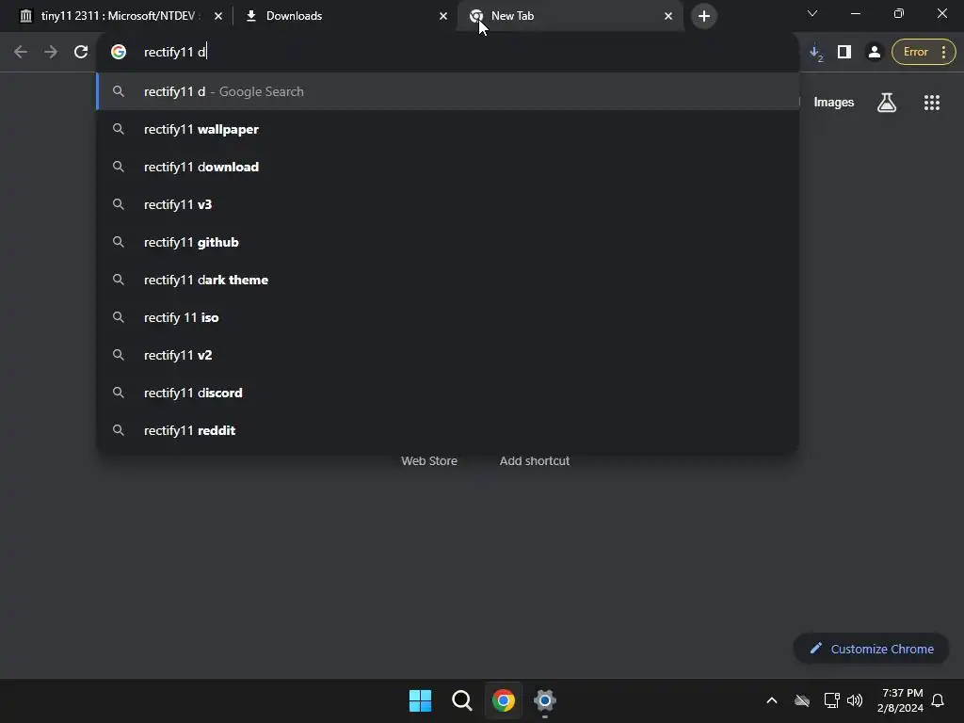The image size is (964, 723).
Task: Open a new tab with the plus button
Action: (x=704, y=16)
